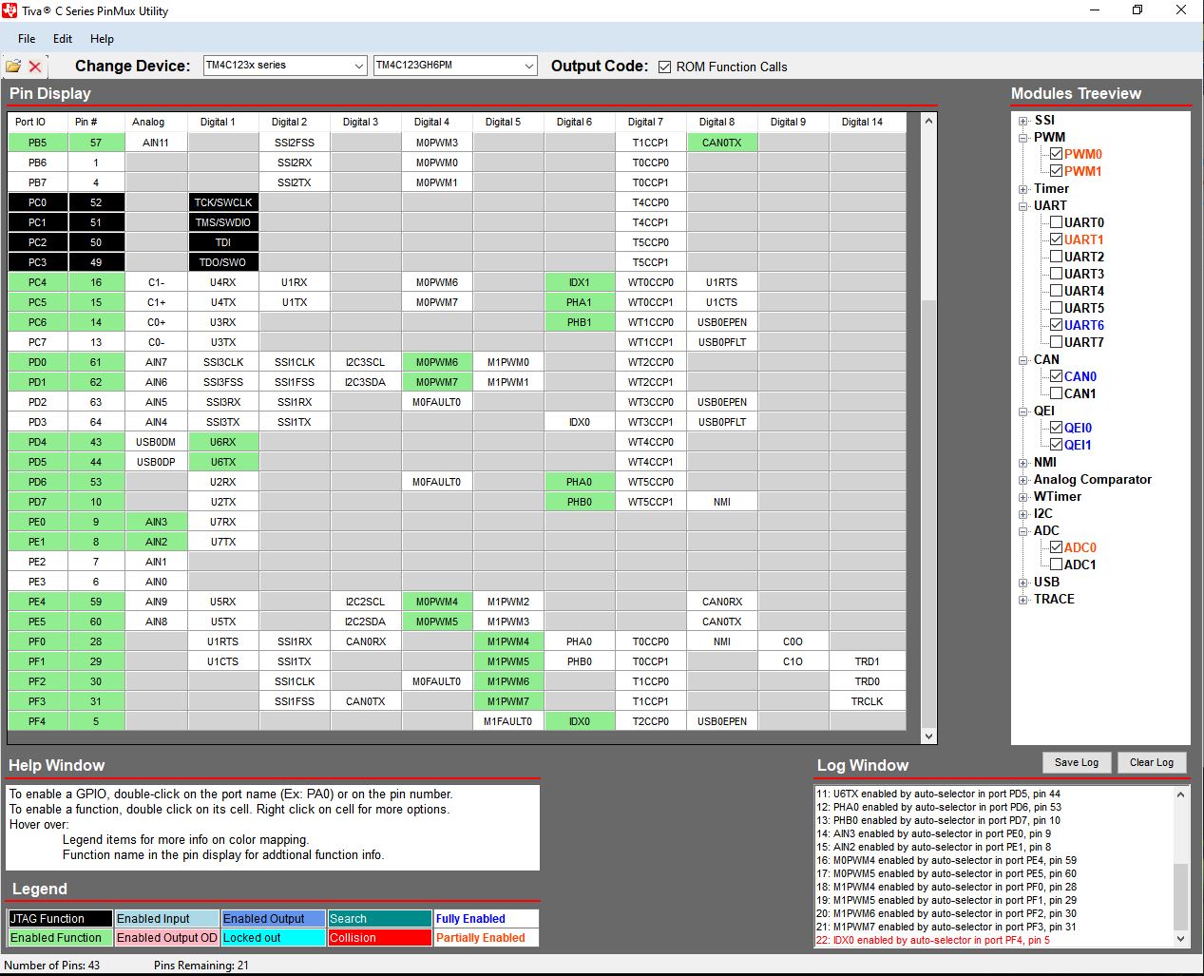Click the Enabled Input legend swatch

point(166,919)
